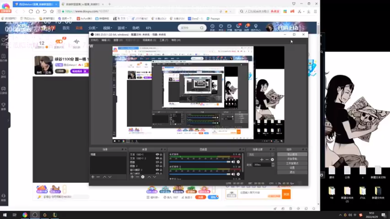This screenshot has height=219, width=390.
Task: Open the JTGL desktop folder
Action: [x=363, y=193]
